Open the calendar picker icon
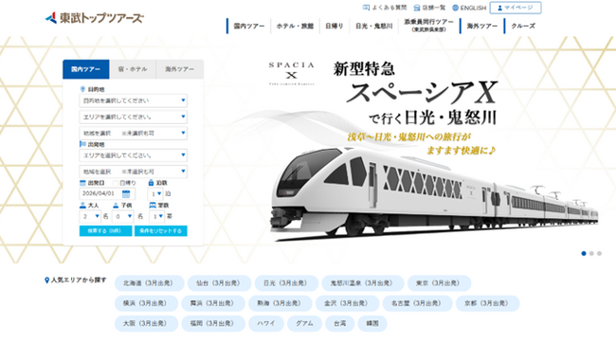 tap(126, 193)
